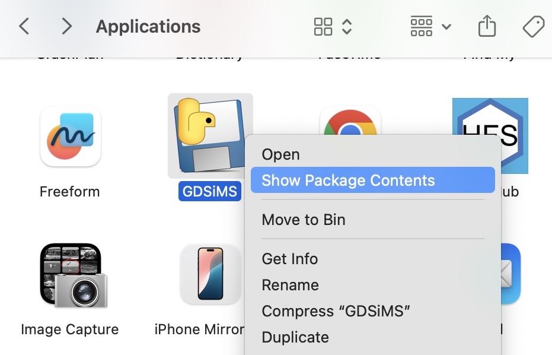
Task: Choose Duplicate in the context menu
Action: (x=373, y=337)
